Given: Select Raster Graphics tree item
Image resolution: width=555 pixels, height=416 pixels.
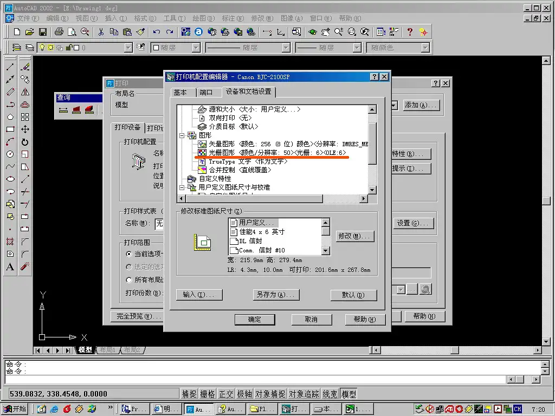Looking at the screenshot, I should (272, 152).
